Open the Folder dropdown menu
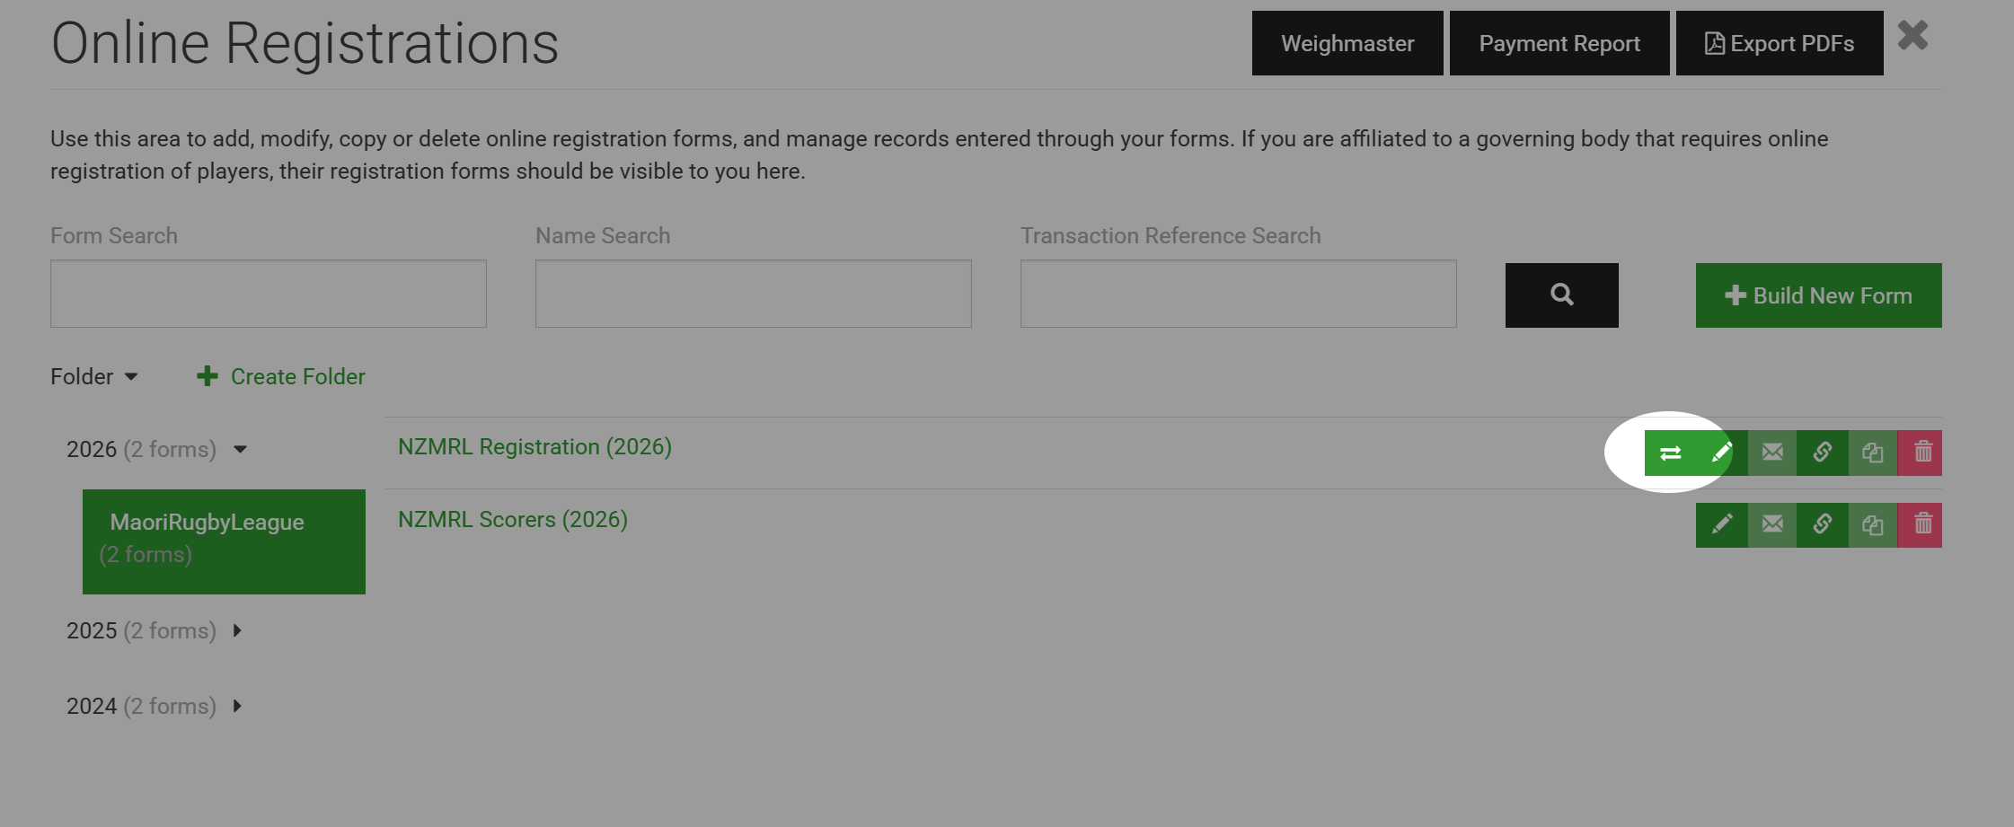The width and height of the screenshot is (2014, 827). click(x=94, y=376)
